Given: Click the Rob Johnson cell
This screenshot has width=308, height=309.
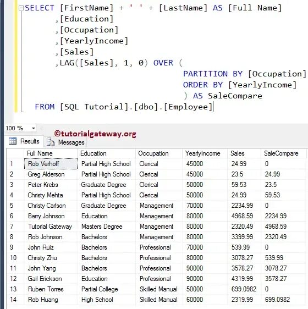Looking at the screenshot, I should click(51, 237).
